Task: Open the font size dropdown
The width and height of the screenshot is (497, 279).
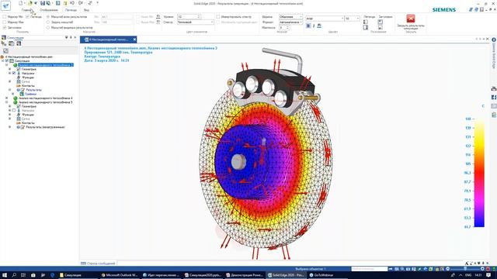Action: tap(352, 19)
